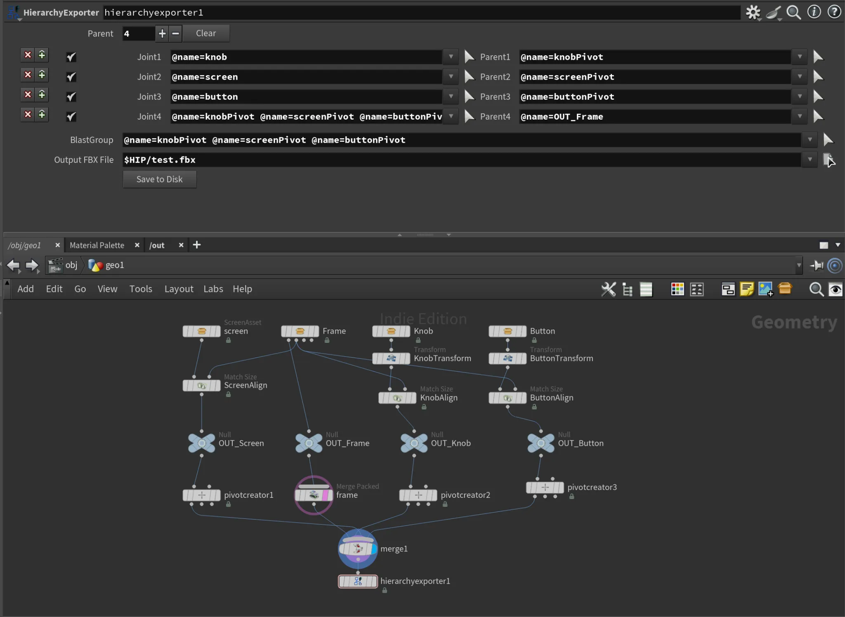Uncheck the Joint1 enable checkbox
Viewport: 845px width, 617px height.
point(71,57)
